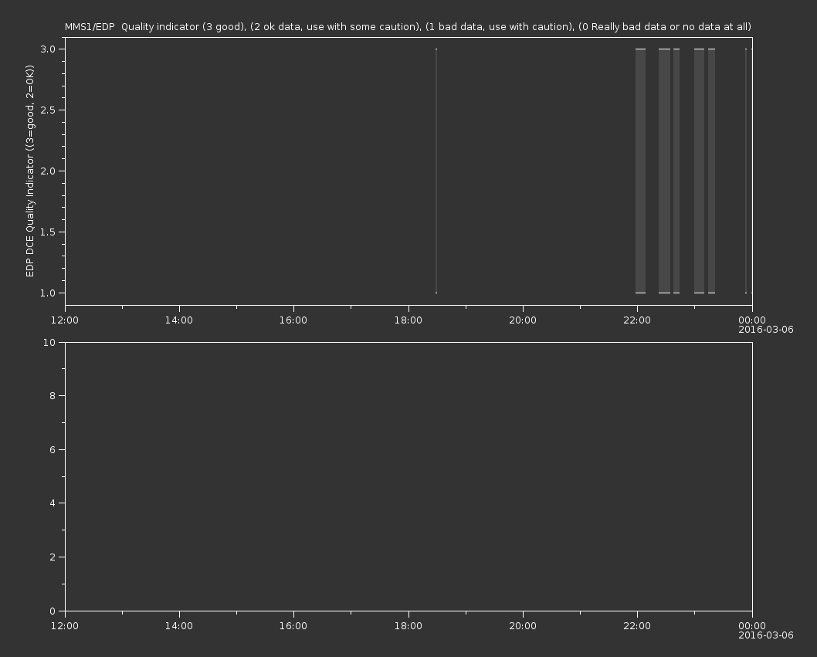817x657 pixels.
Task: Click the 1.0 tick label on upper plot
Action: (x=48, y=293)
